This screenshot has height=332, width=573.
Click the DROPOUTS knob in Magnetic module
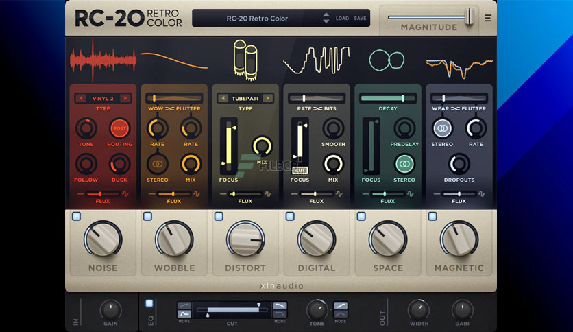[x=459, y=164]
